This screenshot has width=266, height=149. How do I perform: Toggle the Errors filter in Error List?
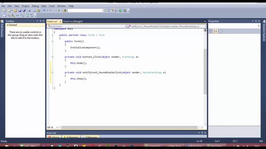click(54, 137)
